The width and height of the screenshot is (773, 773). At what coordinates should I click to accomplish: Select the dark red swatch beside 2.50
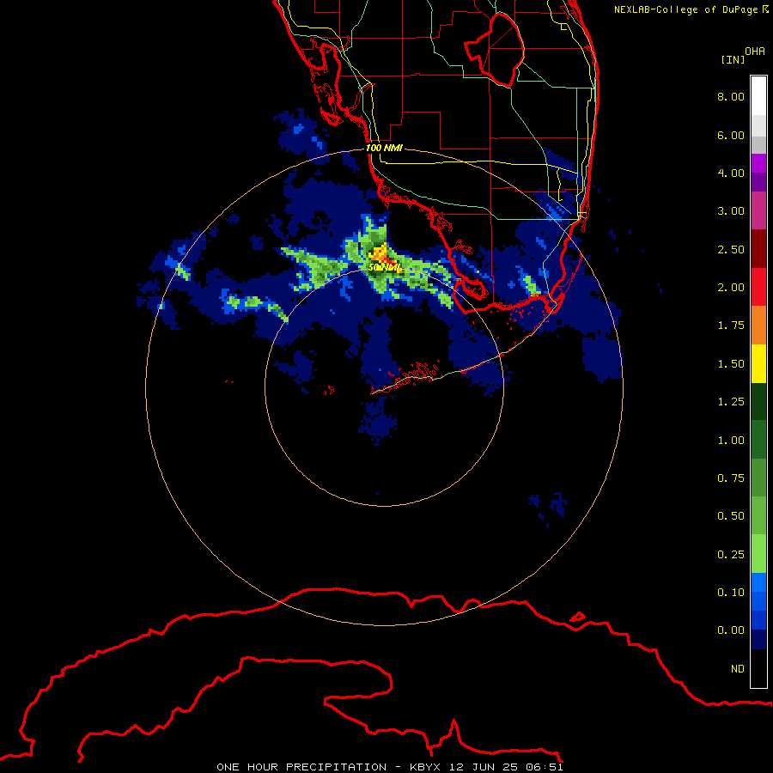click(758, 249)
